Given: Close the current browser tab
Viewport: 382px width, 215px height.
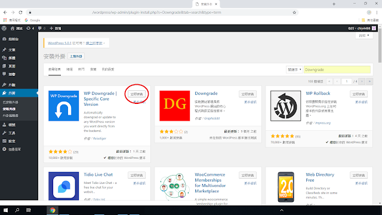Looking at the screenshot, I should (x=216, y=4).
